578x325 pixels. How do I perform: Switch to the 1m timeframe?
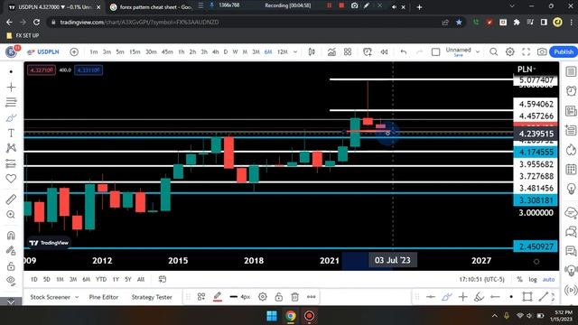(94, 52)
